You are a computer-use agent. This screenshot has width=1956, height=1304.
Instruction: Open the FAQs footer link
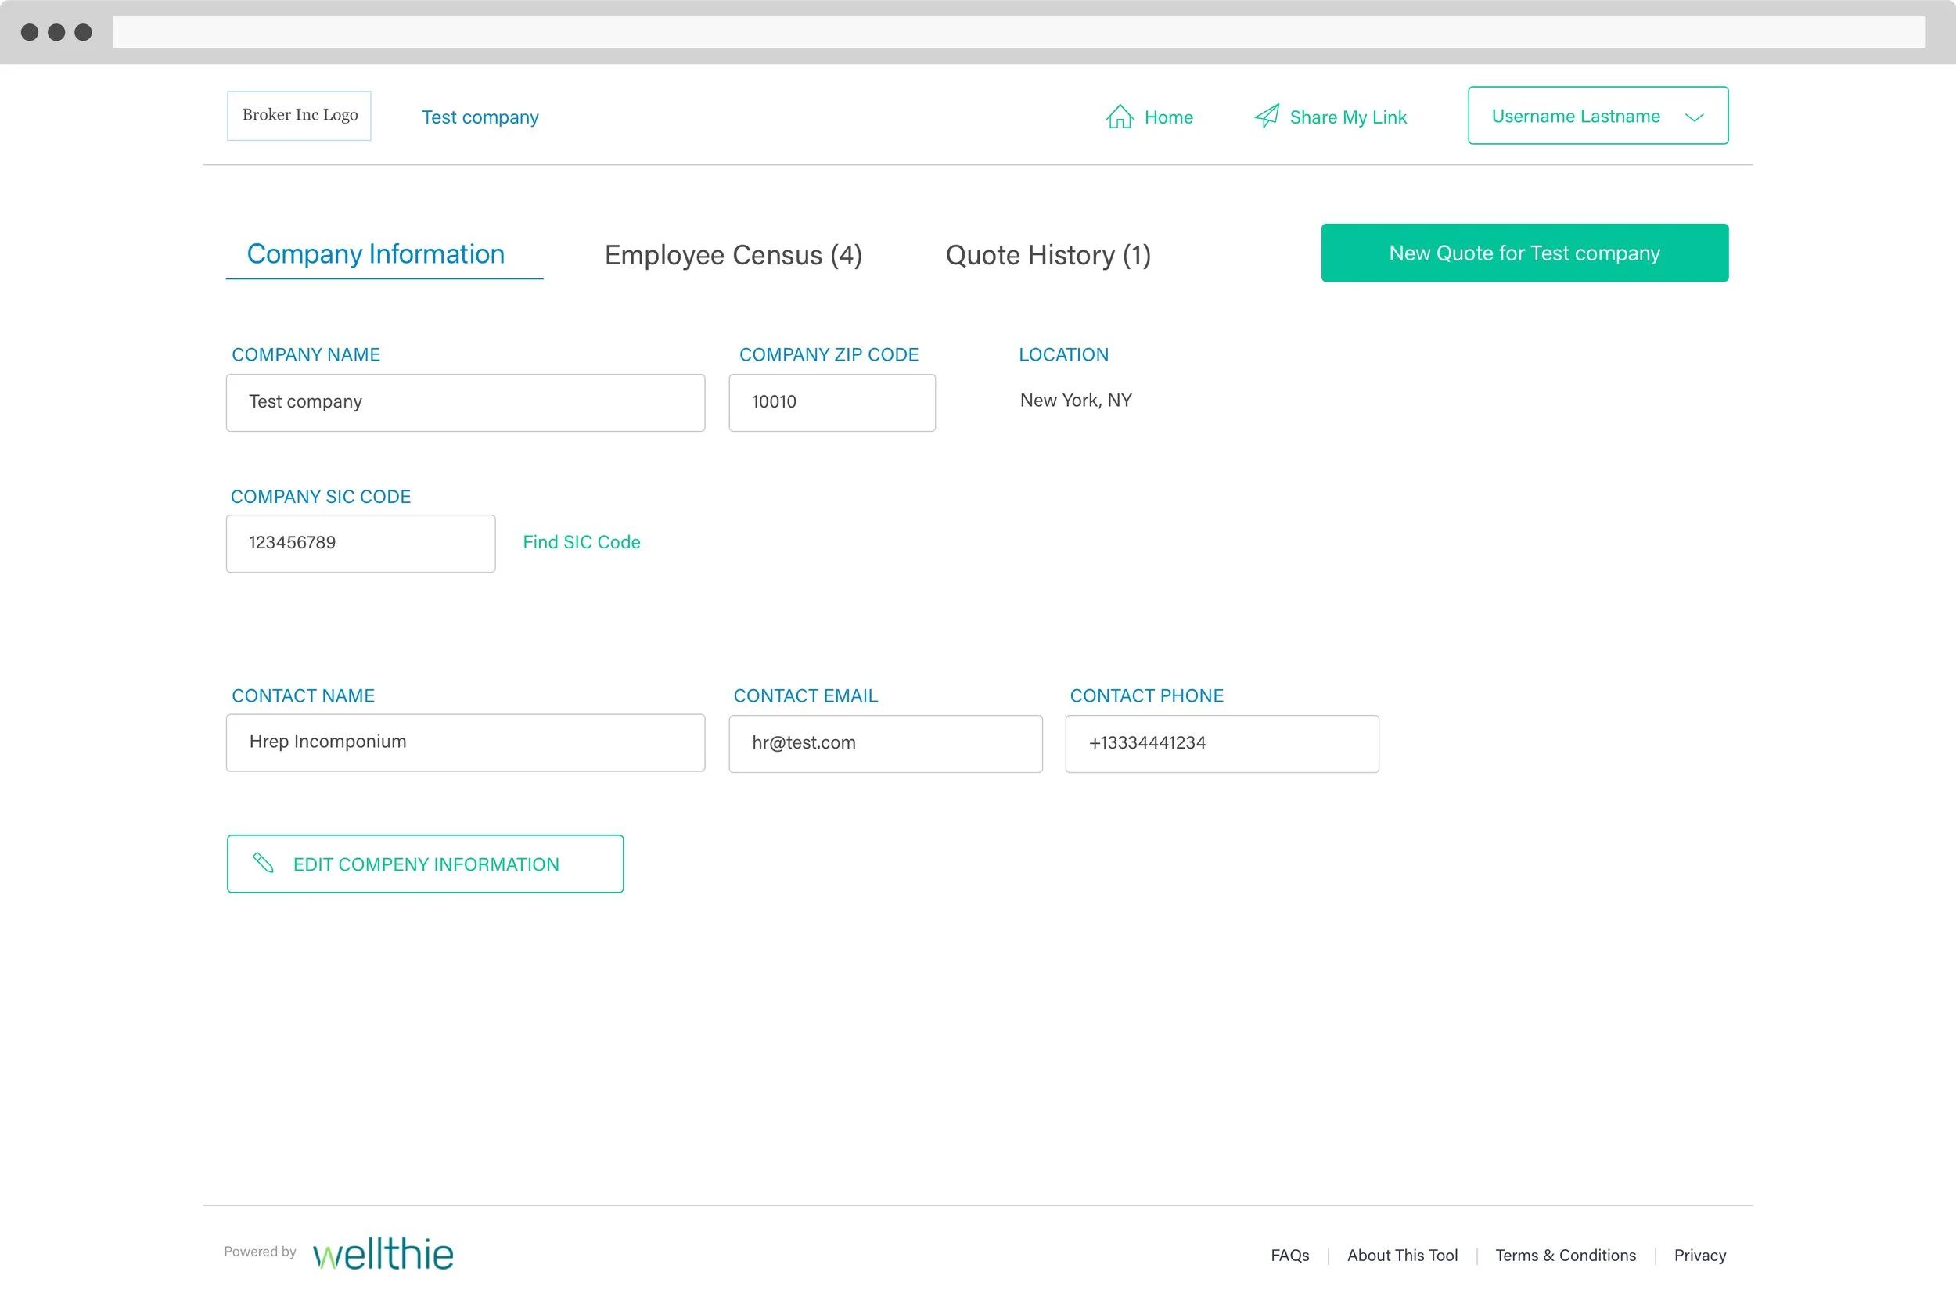point(1289,1255)
